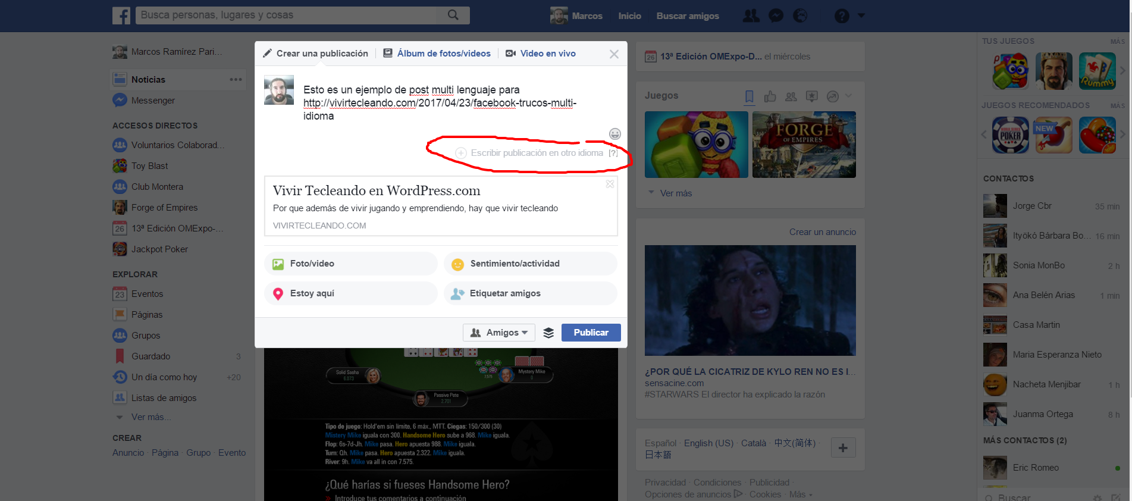Show previous recommended games arrow
Screen dimensions: 1132x501
(984, 134)
